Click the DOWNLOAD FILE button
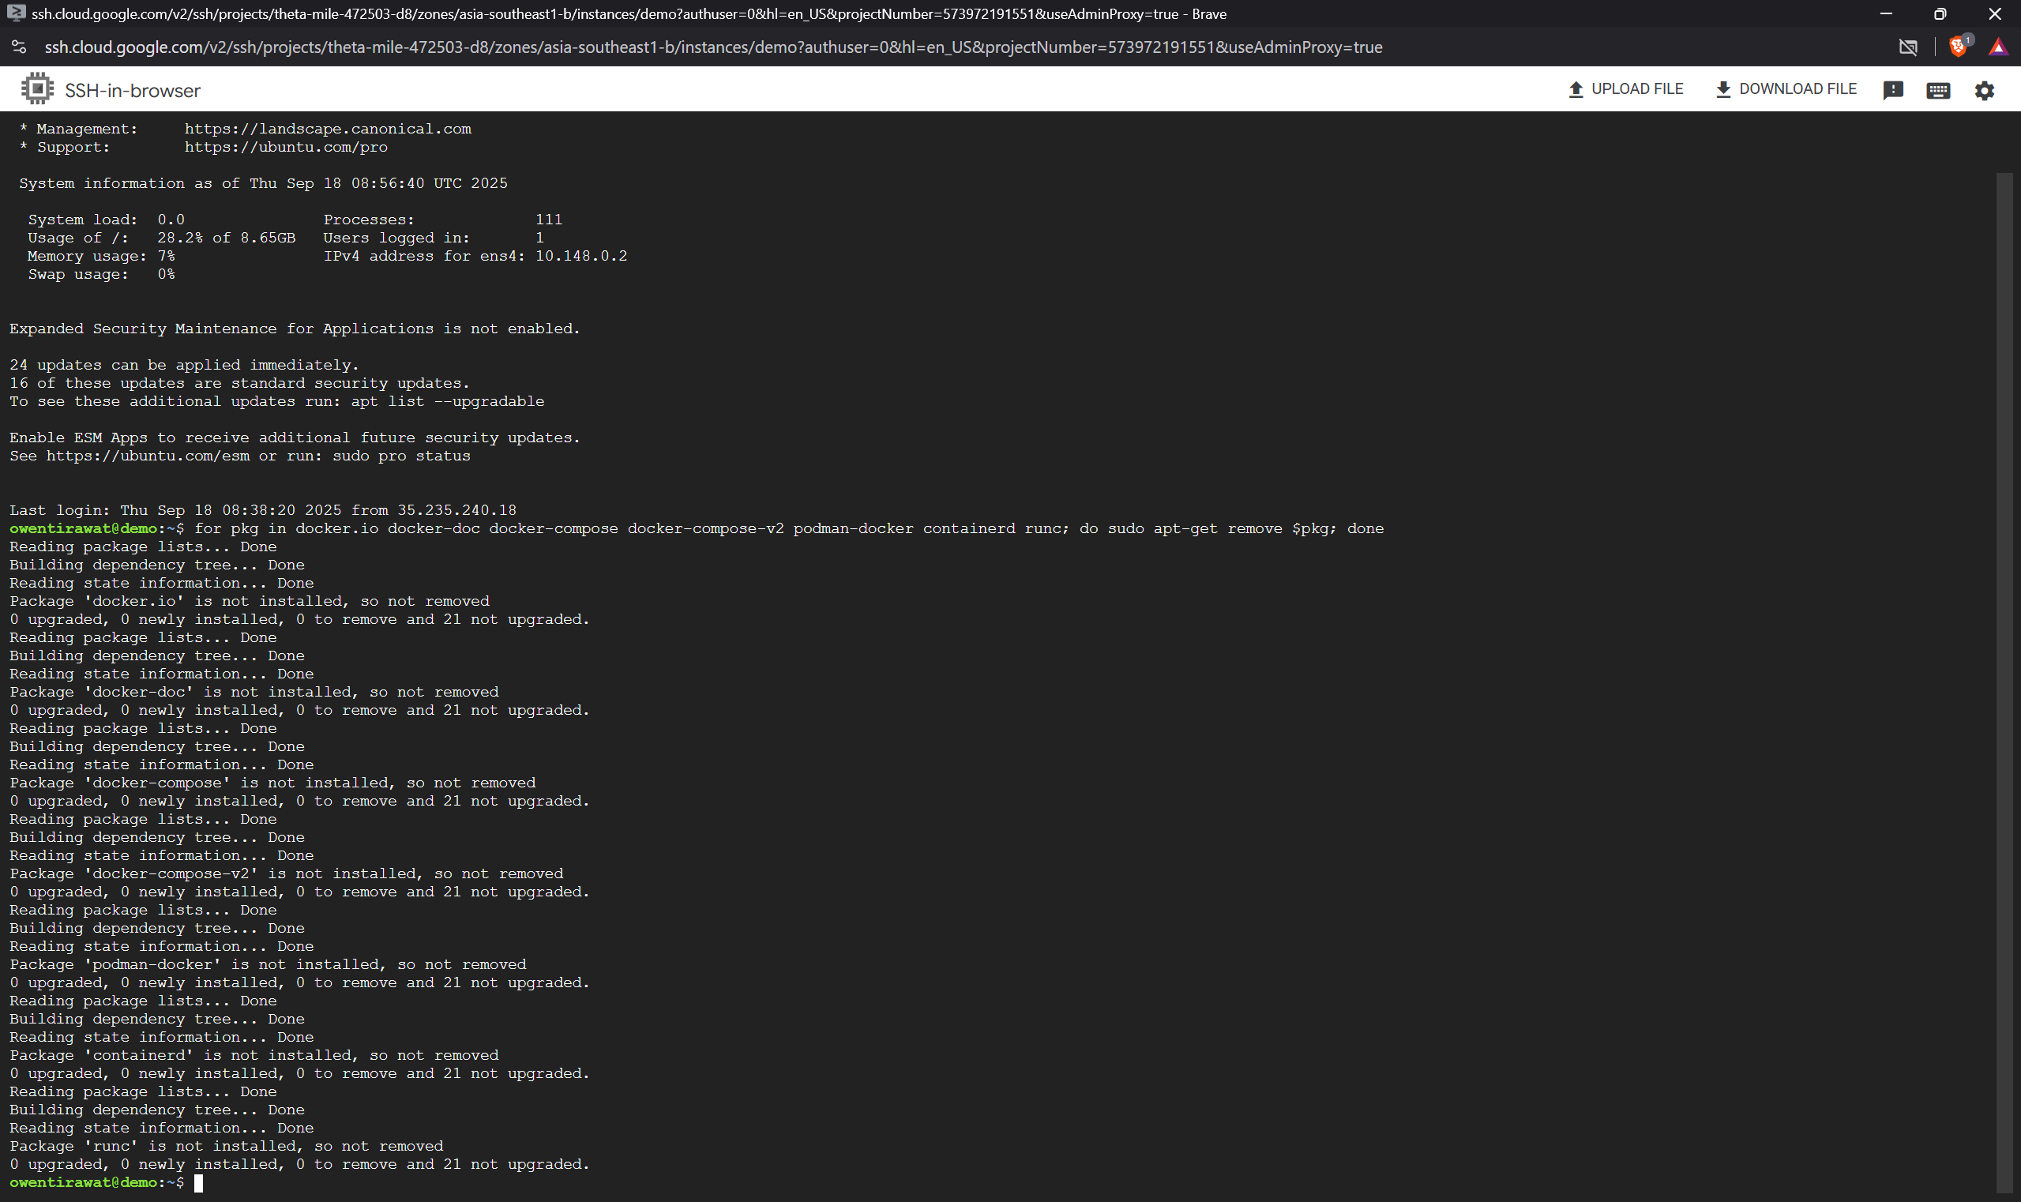This screenshot has width=2021, height=1202. pyautogui.click(x=1786, y=89)
